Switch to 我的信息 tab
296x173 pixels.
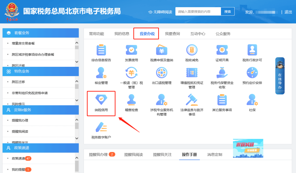coord(122,34)
